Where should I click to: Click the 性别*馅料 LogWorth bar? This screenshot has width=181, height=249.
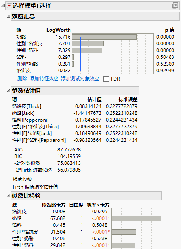click(x=87, y=50)
